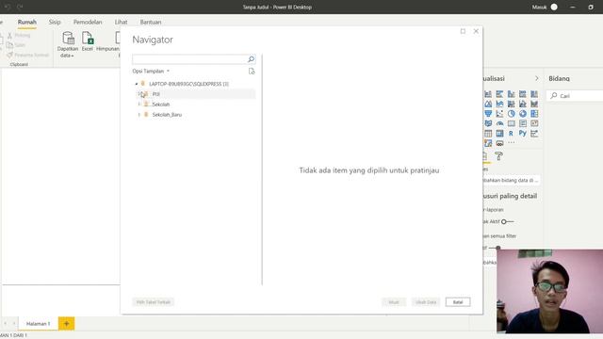The height and width of the screenshot is (339, 603).
Task: Select the gauge visual
Action: point(499,123)
